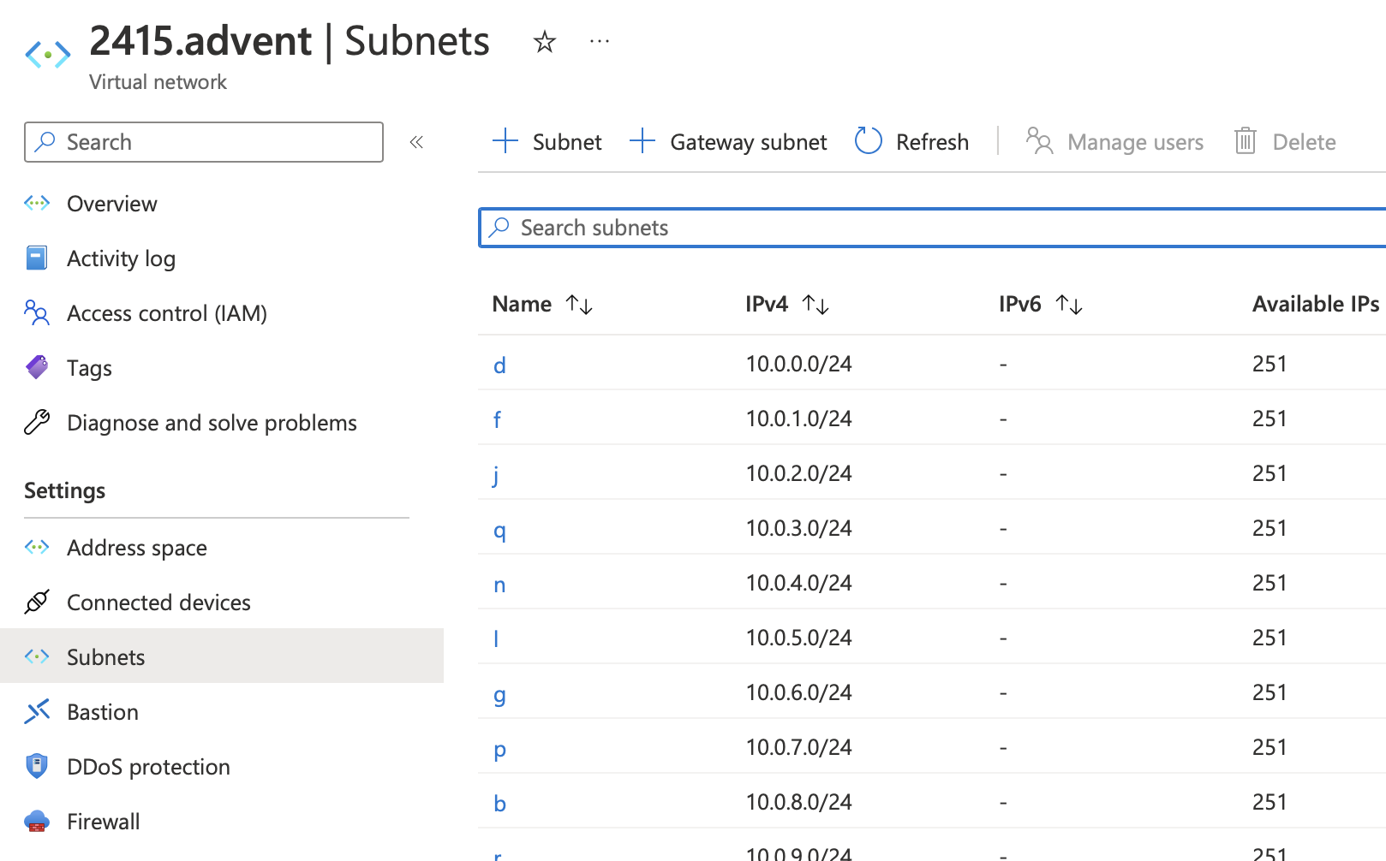The height and width of the screenshot is (861, 1386).
Task: Sort subnets by IPv4 column
Action: [815, 305]
